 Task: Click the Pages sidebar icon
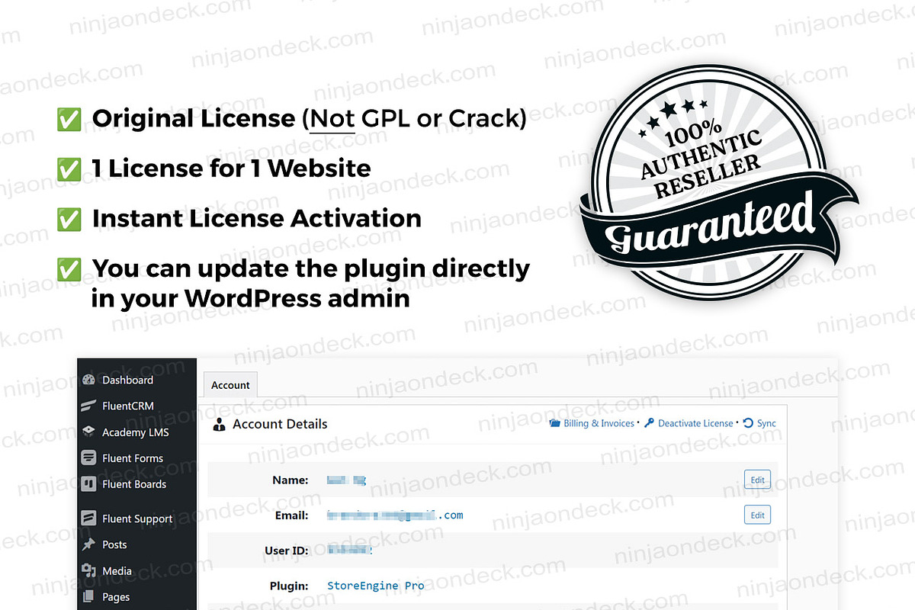[x=88, y=597]
